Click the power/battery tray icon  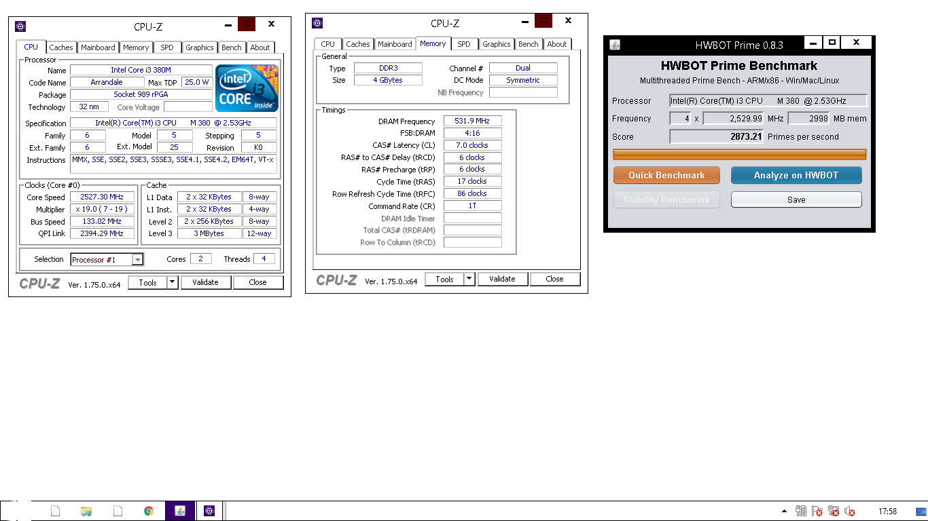[801, 511]
